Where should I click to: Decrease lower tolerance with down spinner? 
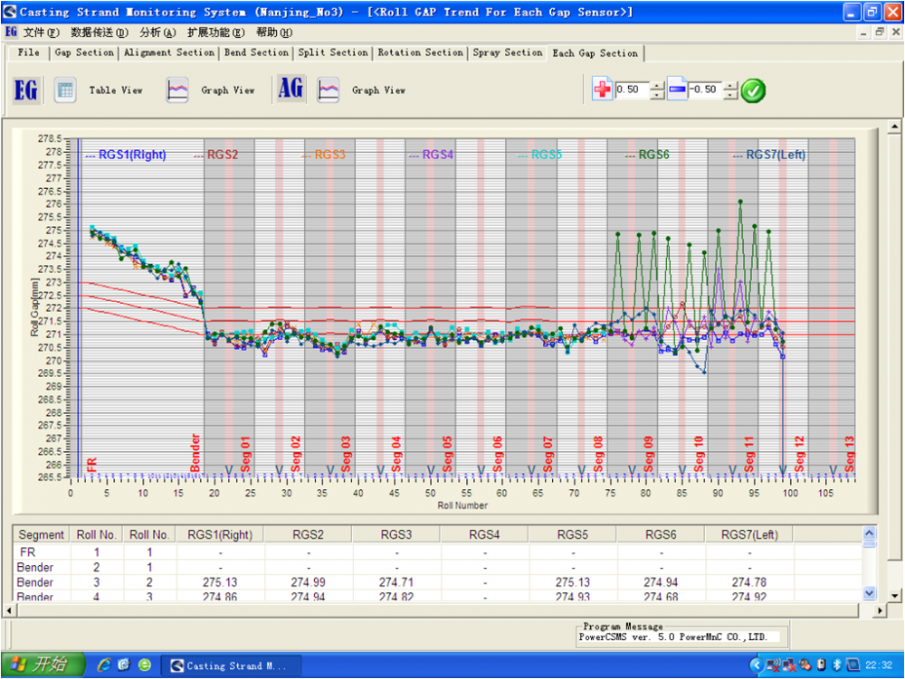pyautogui.click(x=730, y=95)
